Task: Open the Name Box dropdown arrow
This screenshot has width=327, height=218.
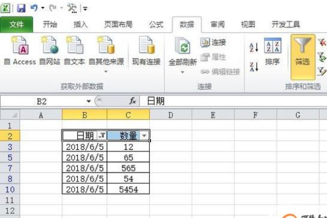Action: click(89, 101)
